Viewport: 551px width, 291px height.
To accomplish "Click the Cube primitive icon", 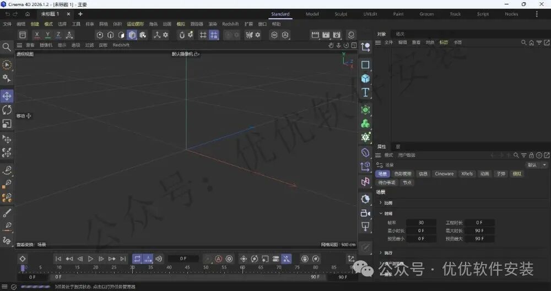I will coord(365,79).
